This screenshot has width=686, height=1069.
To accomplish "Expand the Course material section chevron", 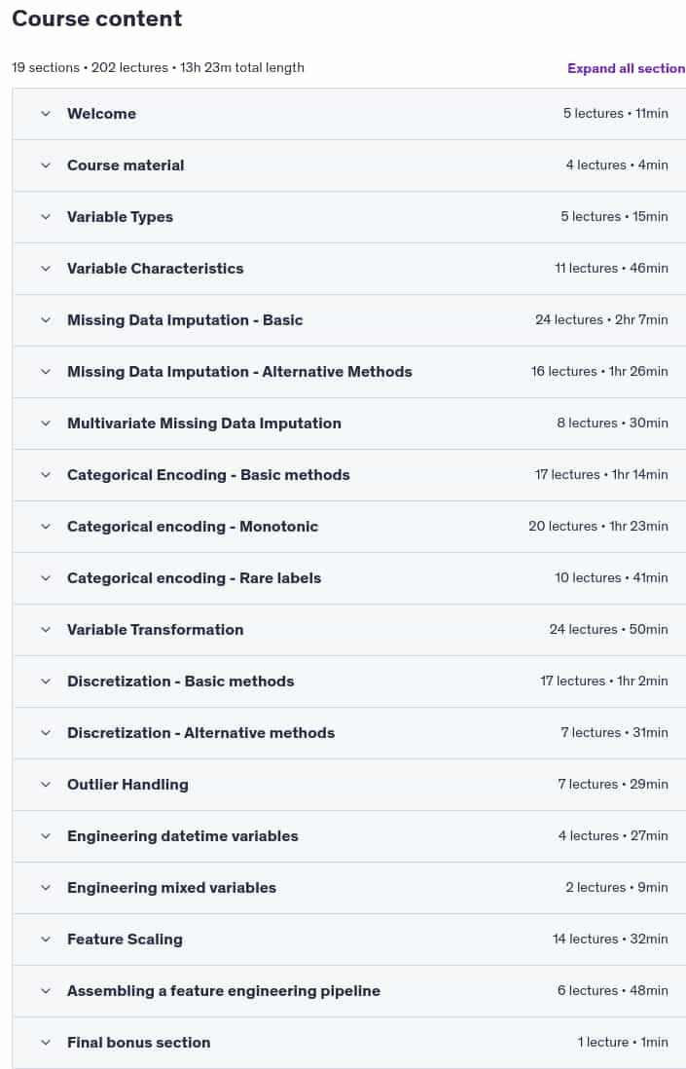I will click(46, 166).
